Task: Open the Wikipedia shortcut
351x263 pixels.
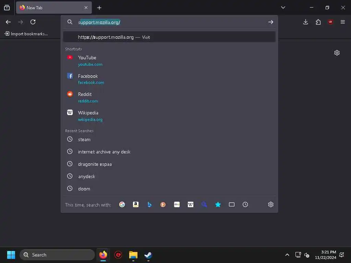Action: click(169, 116)
